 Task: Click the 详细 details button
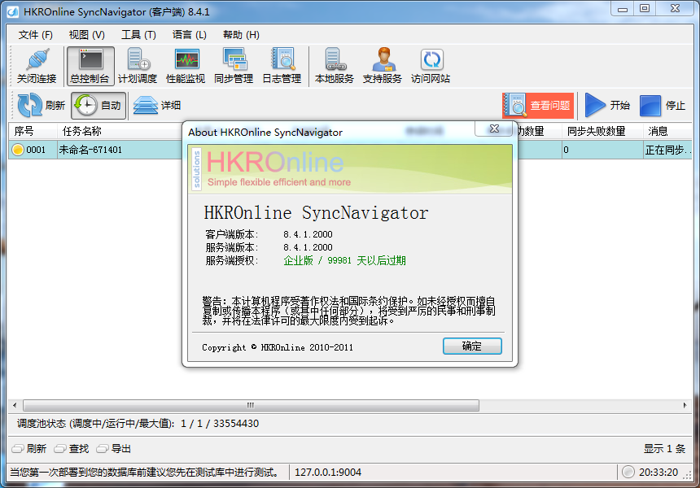157,105
